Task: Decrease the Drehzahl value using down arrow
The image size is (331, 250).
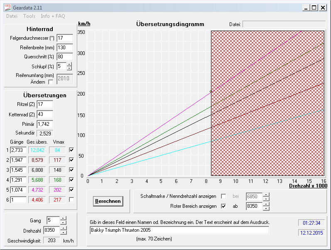Action: tap(63, 232)
